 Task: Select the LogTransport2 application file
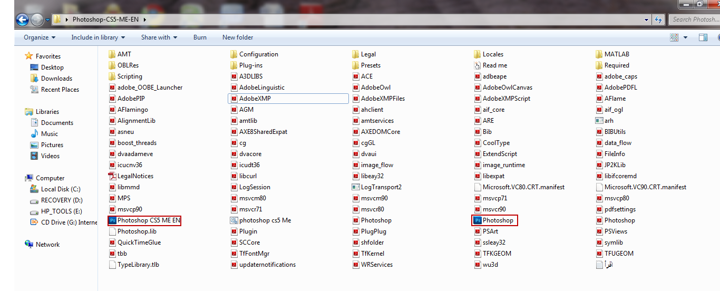376,187
